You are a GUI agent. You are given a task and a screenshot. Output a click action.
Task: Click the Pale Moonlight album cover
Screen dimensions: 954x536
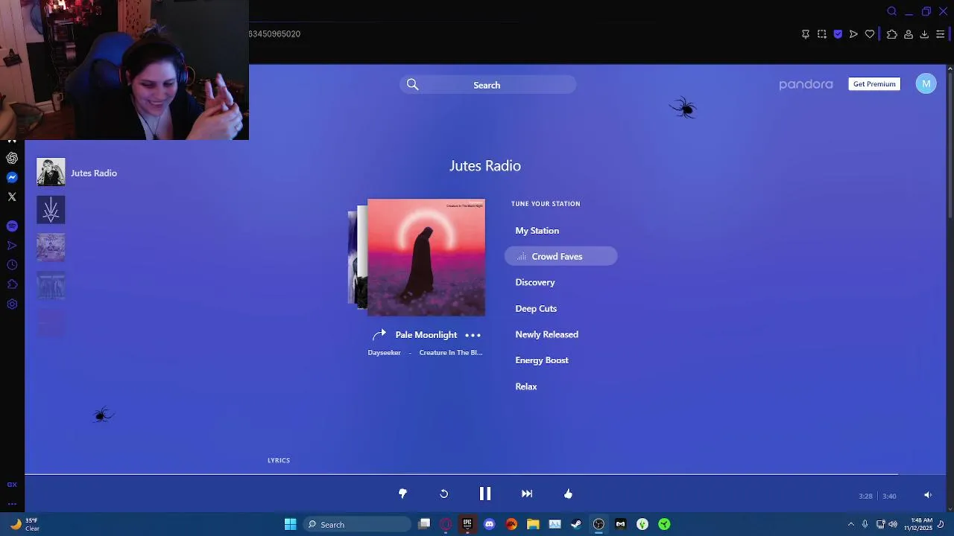426,258
